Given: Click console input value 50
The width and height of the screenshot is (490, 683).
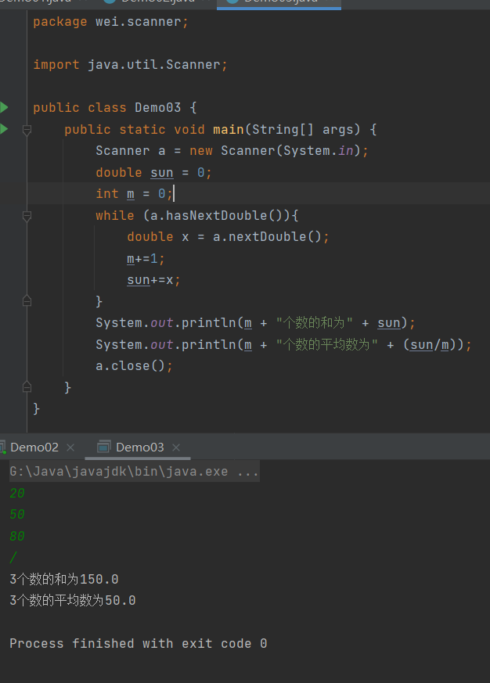Looking at the screenshot, I should click(x=17, y=515).
